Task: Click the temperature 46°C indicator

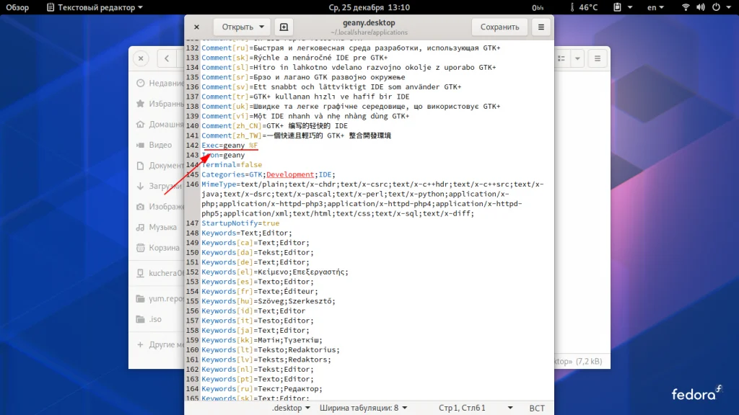Action: pos(583,7)
